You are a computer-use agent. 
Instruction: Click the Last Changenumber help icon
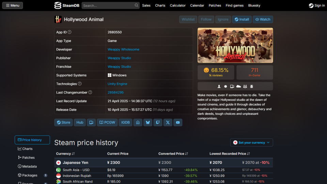[x=90, y=92]
